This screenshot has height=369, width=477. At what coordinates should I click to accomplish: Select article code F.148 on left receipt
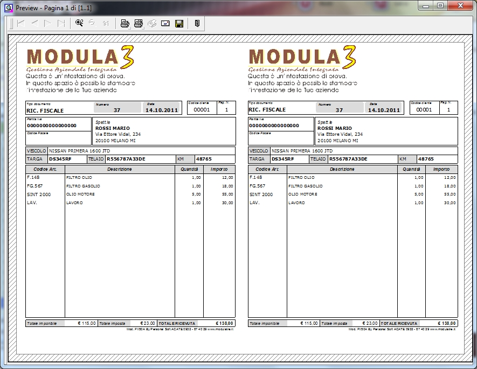coord(33,177)
